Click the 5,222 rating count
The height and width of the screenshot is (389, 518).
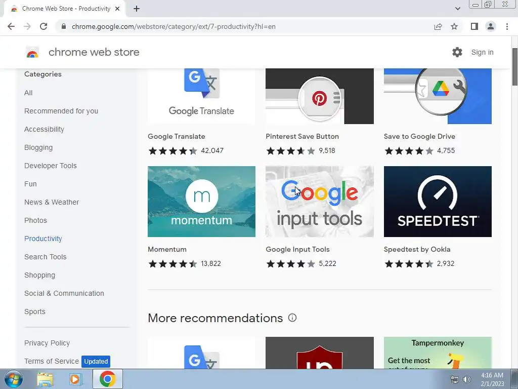tap(327, 263)
